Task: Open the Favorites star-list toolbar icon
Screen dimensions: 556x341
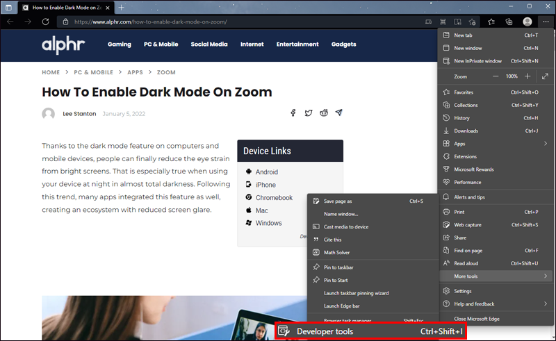Action: click(x=491, y=22)
